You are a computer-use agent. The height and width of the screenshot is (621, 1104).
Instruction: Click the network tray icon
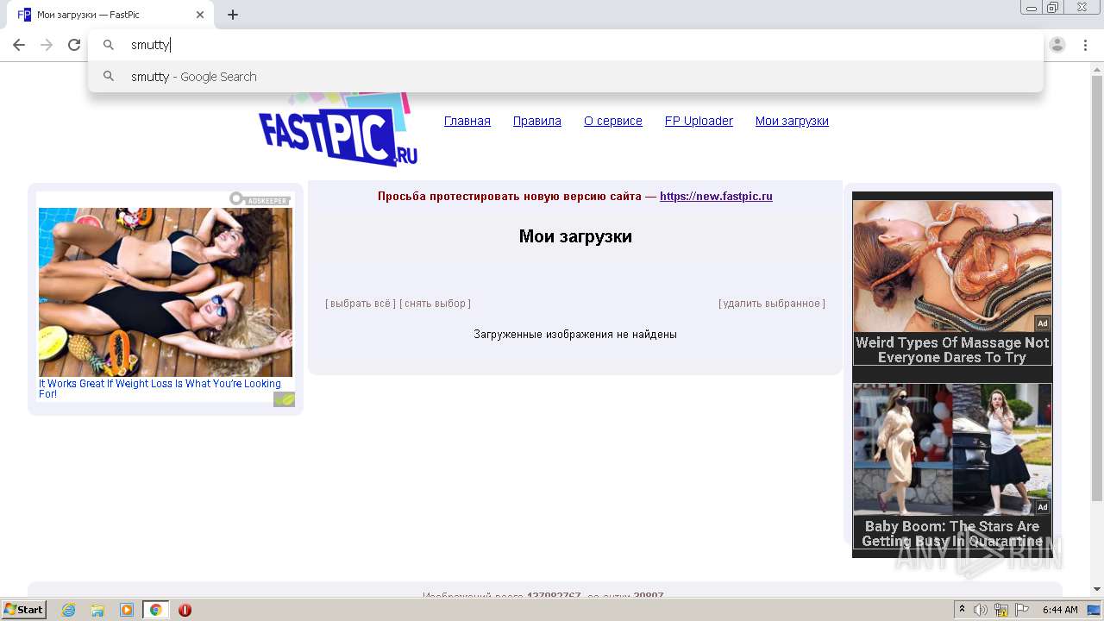click(x=1001, y=610)
